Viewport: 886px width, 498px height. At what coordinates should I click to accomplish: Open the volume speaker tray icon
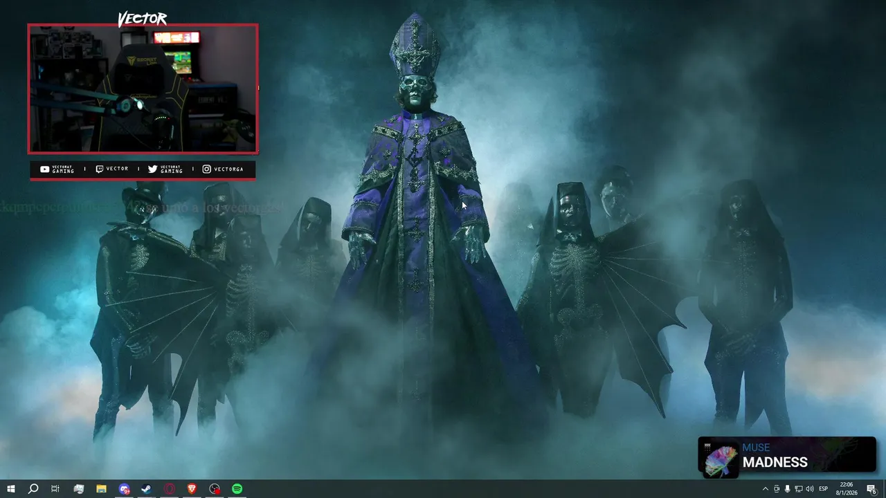(809, 489)
